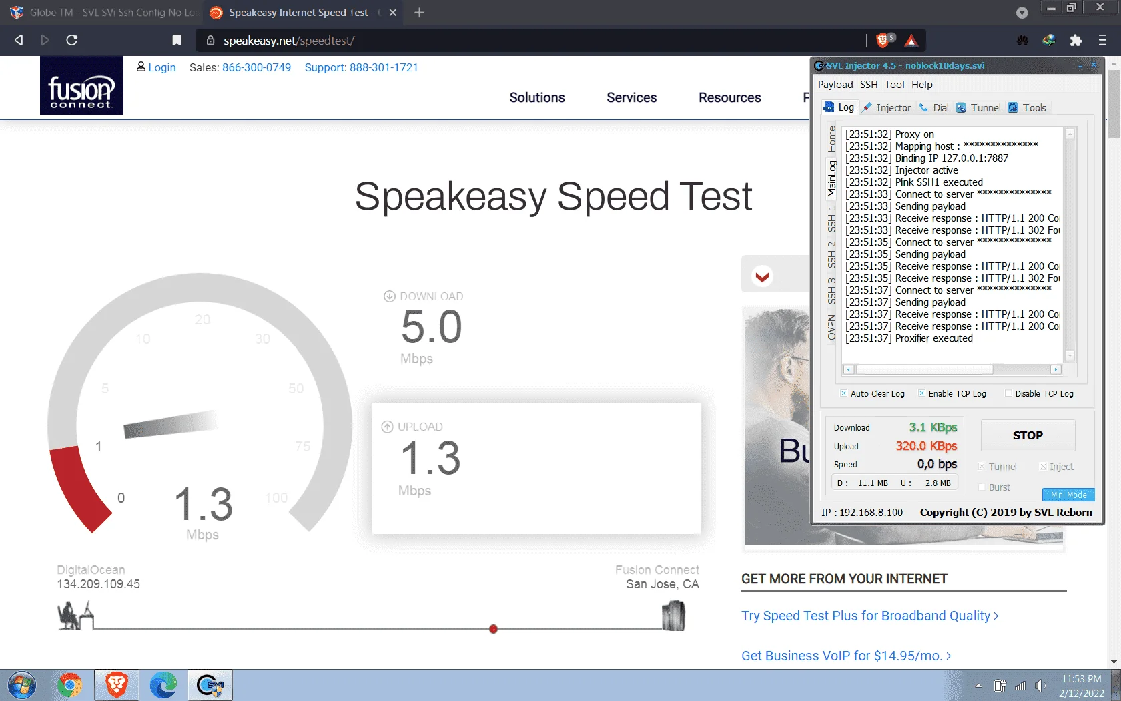This screenshot has width=1121, height=701.
Task: Click the log horizontal scrollbar left arrow
Action: 848,369
